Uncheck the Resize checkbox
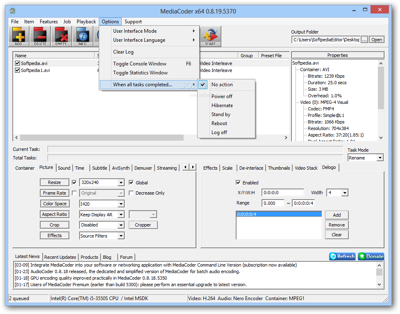 pyautogui.click(x=74, y=182)
